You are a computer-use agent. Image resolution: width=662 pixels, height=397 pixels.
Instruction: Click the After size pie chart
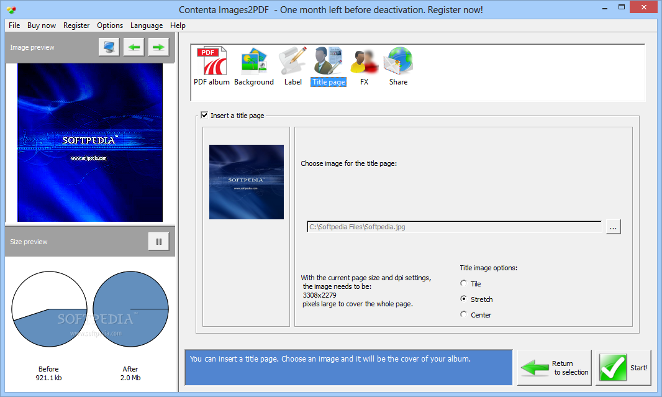pos(130,309)
